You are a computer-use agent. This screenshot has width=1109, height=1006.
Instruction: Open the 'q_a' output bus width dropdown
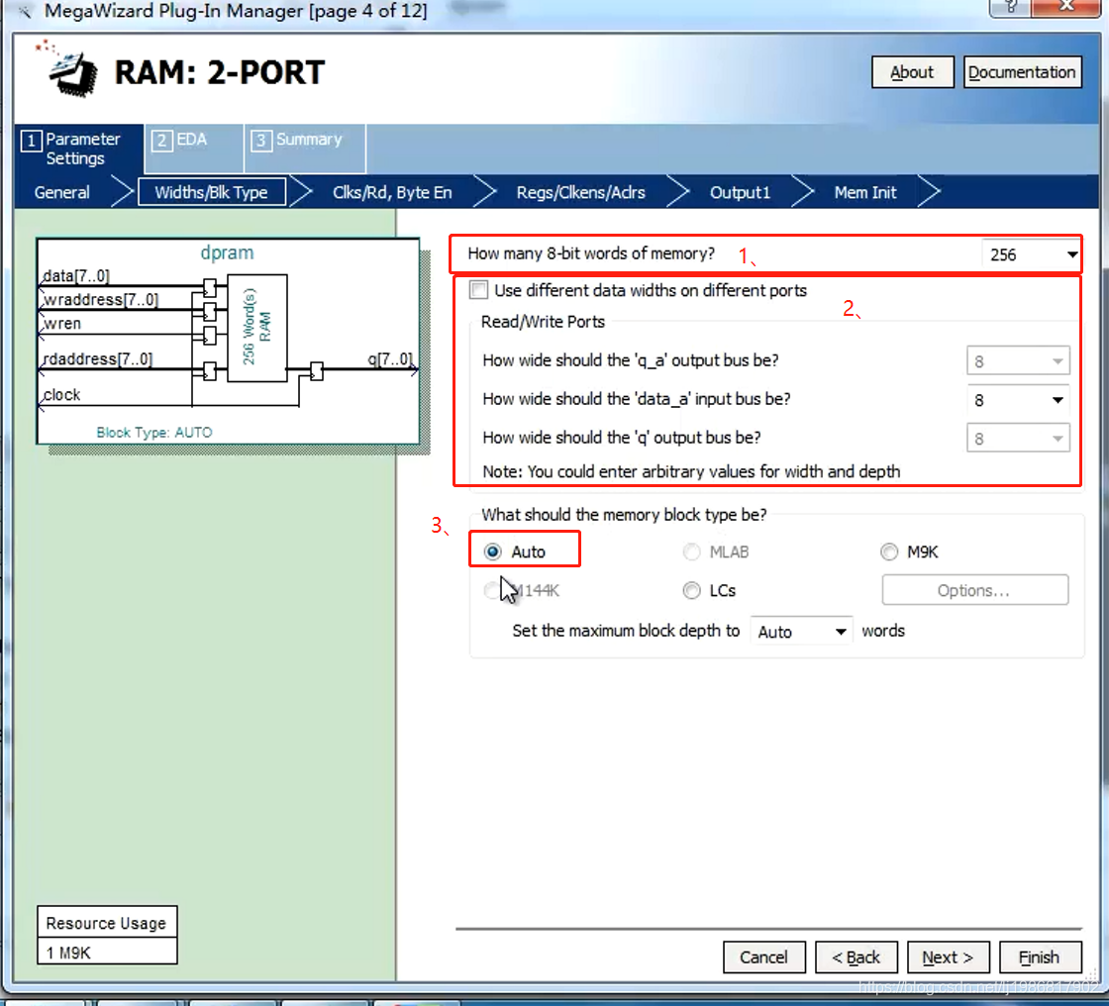[x=1018, y=361]
